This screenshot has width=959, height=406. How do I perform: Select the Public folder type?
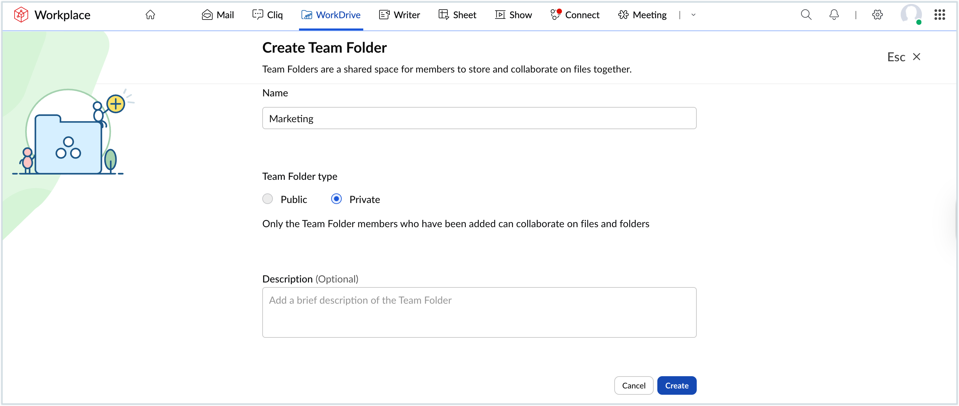click(x=268, y=199)
